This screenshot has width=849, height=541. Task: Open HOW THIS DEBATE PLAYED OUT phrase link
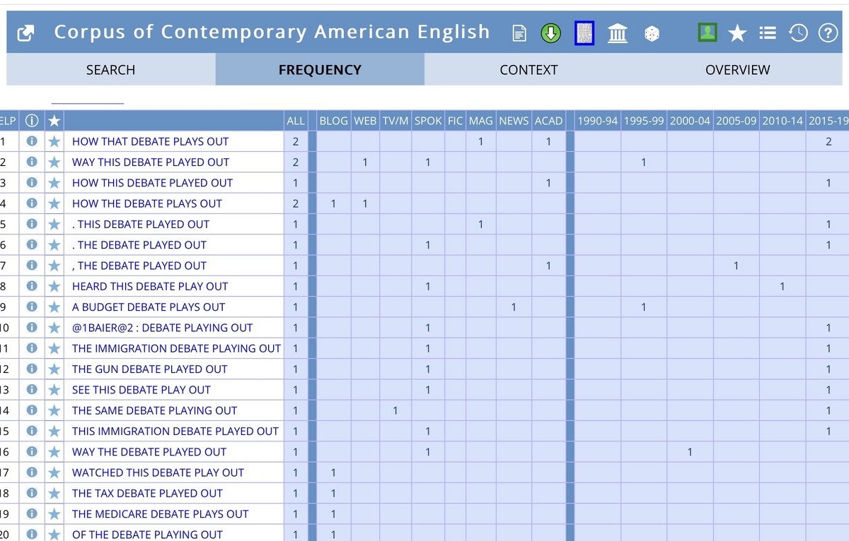[x=152, y=183]
